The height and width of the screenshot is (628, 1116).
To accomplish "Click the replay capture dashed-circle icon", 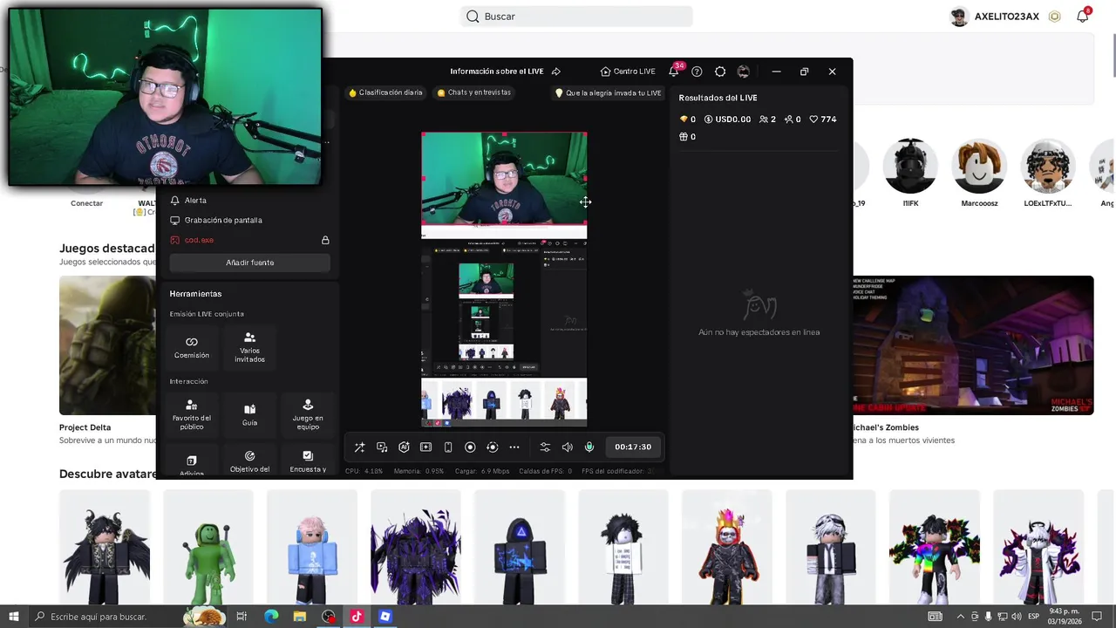I will point(492,447).
